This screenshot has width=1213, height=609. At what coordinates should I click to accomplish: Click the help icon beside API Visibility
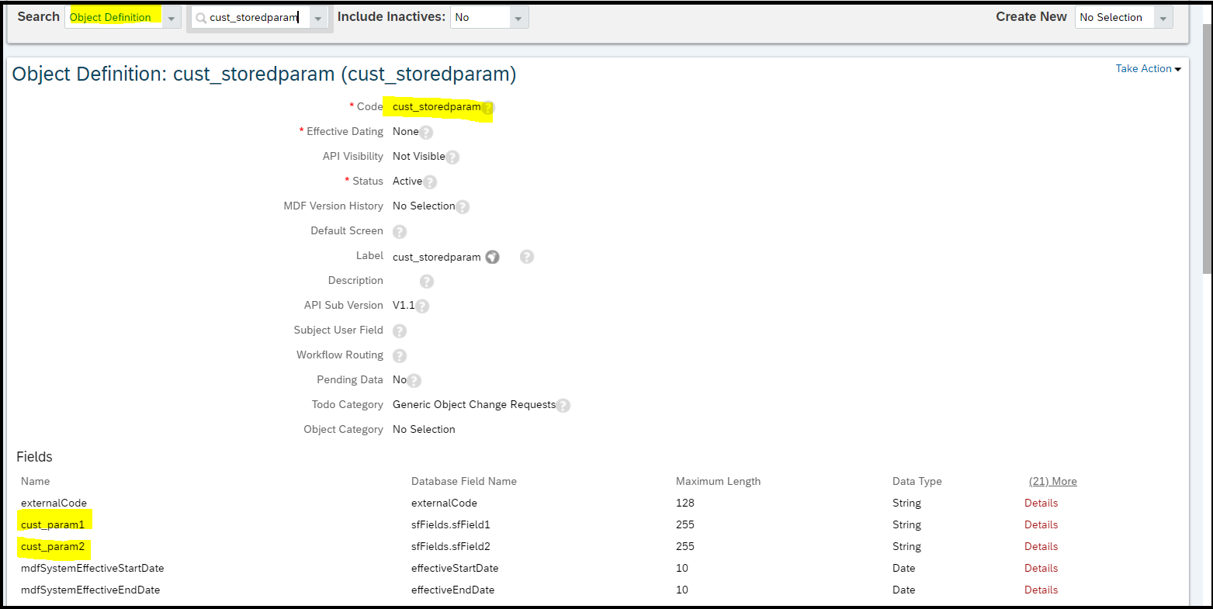(452, 157)
